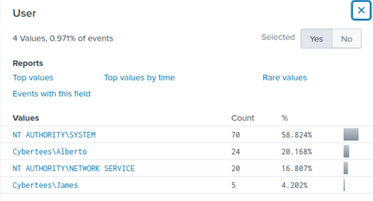
Task: Filter by NT AUTHORITY\SYSTEM value
Action: coord(54,135)
